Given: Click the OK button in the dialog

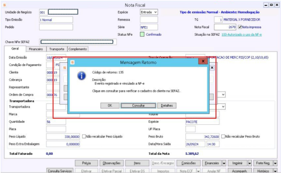Looking at the screenshot, I should (110, 106).
